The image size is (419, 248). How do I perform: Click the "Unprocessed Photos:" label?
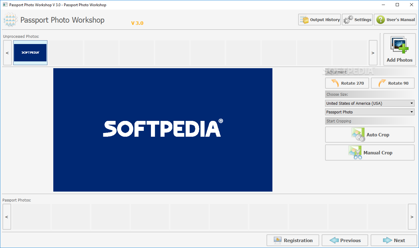tap(21, 36)
